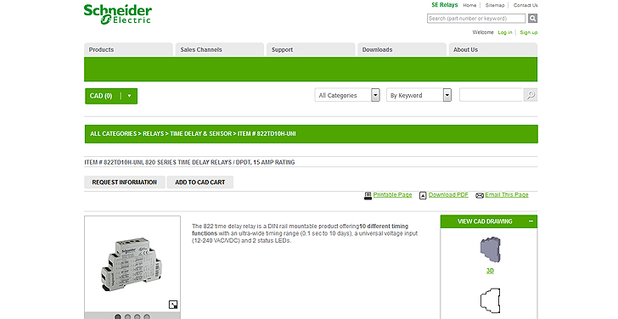Open the 3D CAD model thumbnail

pos(490,249)
